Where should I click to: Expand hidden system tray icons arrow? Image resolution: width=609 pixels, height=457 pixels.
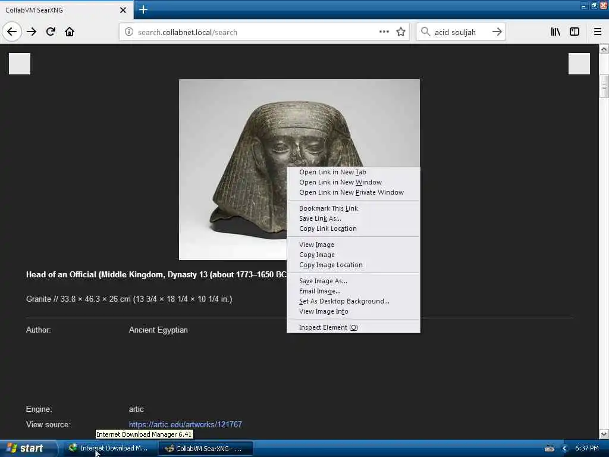click(565, 449)
